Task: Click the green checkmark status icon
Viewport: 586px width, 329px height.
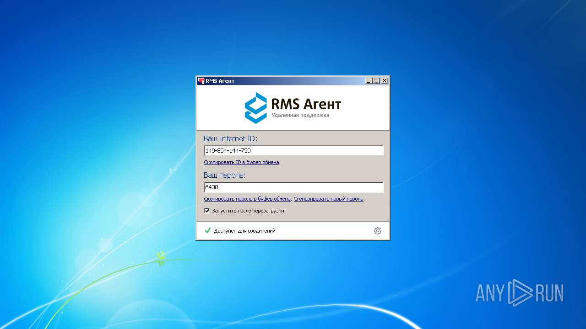Action: click(208, 231)
